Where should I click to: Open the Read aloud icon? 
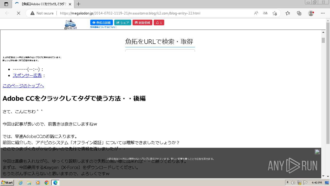(x=256, y=13)
